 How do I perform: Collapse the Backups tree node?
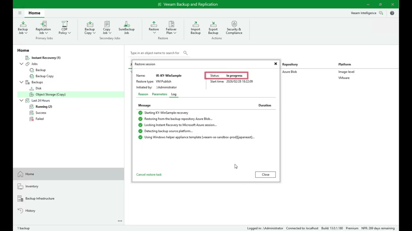(21, 82)
